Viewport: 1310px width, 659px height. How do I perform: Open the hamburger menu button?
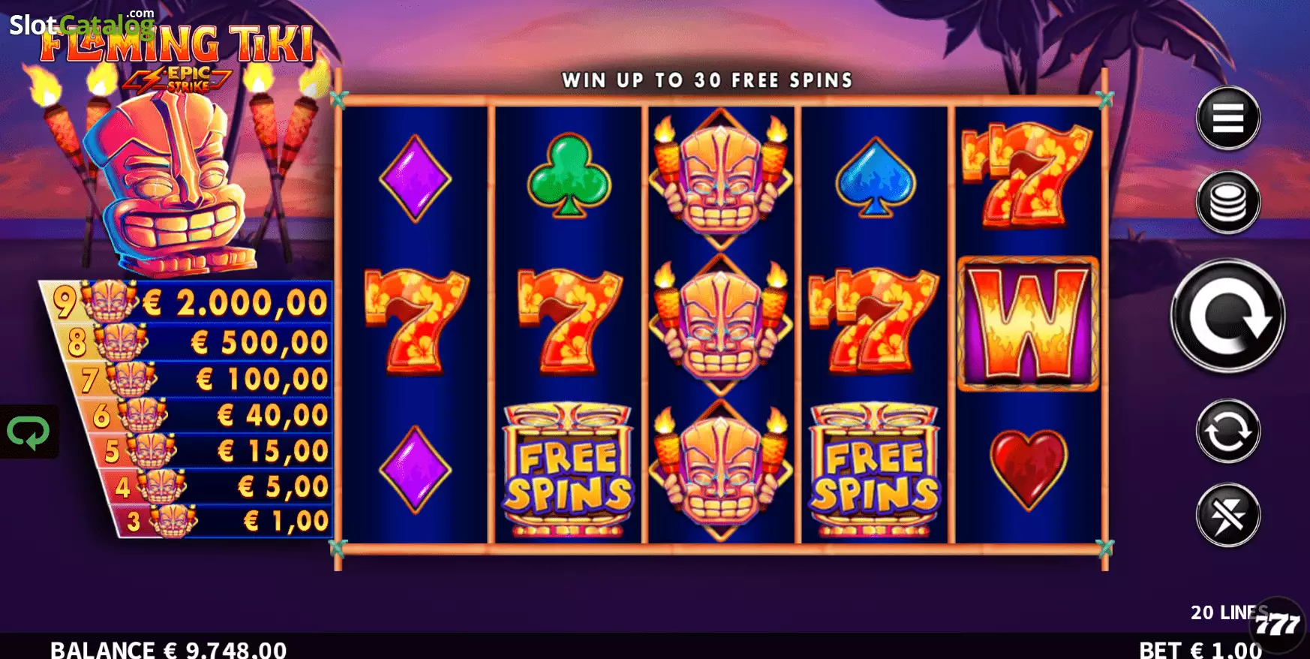pos(1227,119)
